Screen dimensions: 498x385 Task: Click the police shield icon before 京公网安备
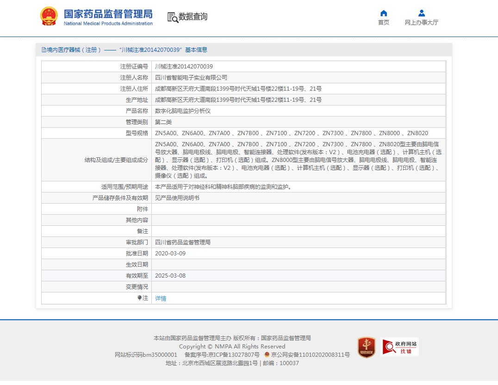point(267,354)
